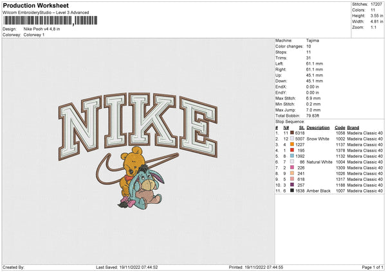Click the Down extent 45.1 mm value
The height and width of the screenshot is (272, 386).
315,81
